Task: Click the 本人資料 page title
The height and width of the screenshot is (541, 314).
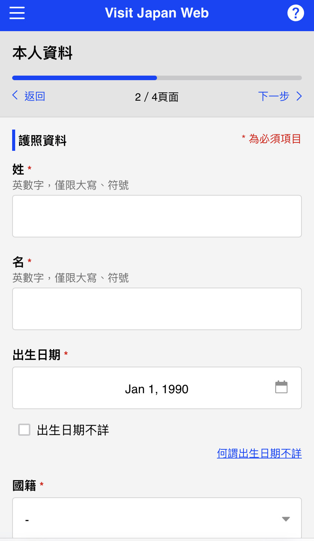Action: (42, 53)
